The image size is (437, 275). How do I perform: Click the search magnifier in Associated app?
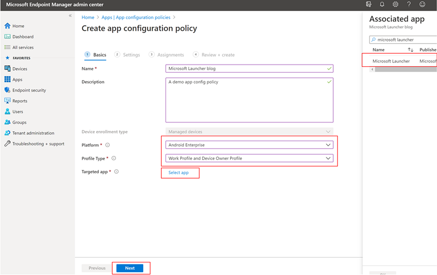pos(373,39)
